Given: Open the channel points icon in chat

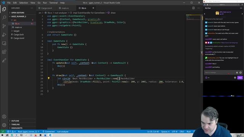Looking at the screenshot, I should [x=206, y=78].
